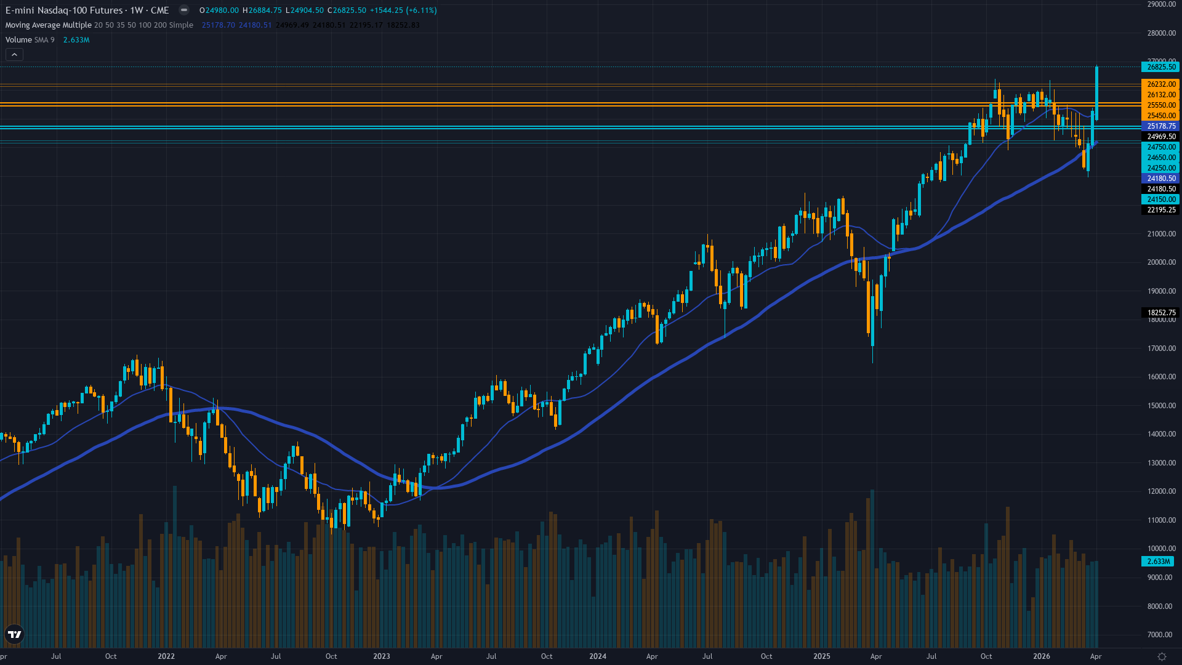Click the 2024 label on time axis
The height and width of the screenshot is (665, 1182).
(598, 656)
